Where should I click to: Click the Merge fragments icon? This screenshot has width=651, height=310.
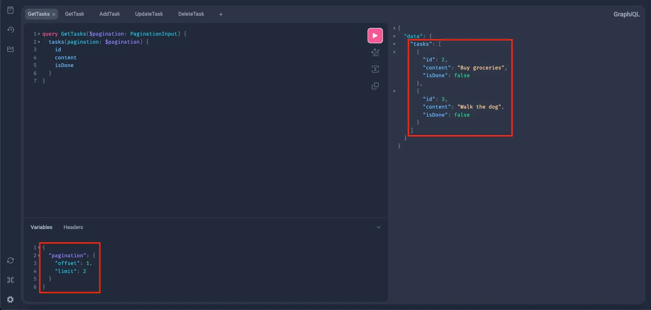coord(375,69)
